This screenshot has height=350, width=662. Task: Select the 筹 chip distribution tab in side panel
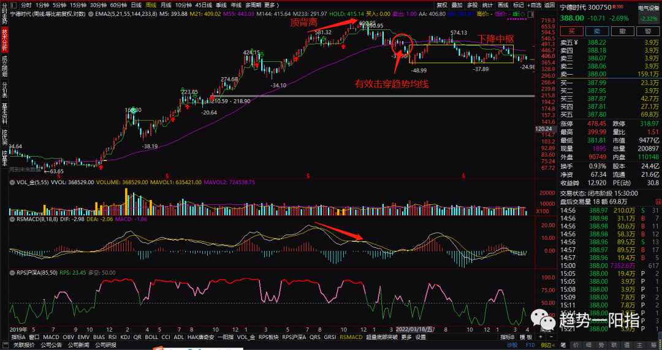(x=652, y=345)
